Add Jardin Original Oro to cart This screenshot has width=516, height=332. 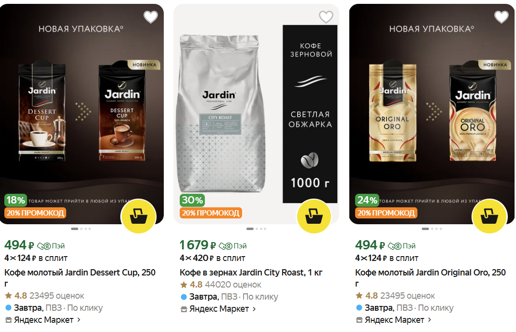pyautogui.click(x=489, y=216)
